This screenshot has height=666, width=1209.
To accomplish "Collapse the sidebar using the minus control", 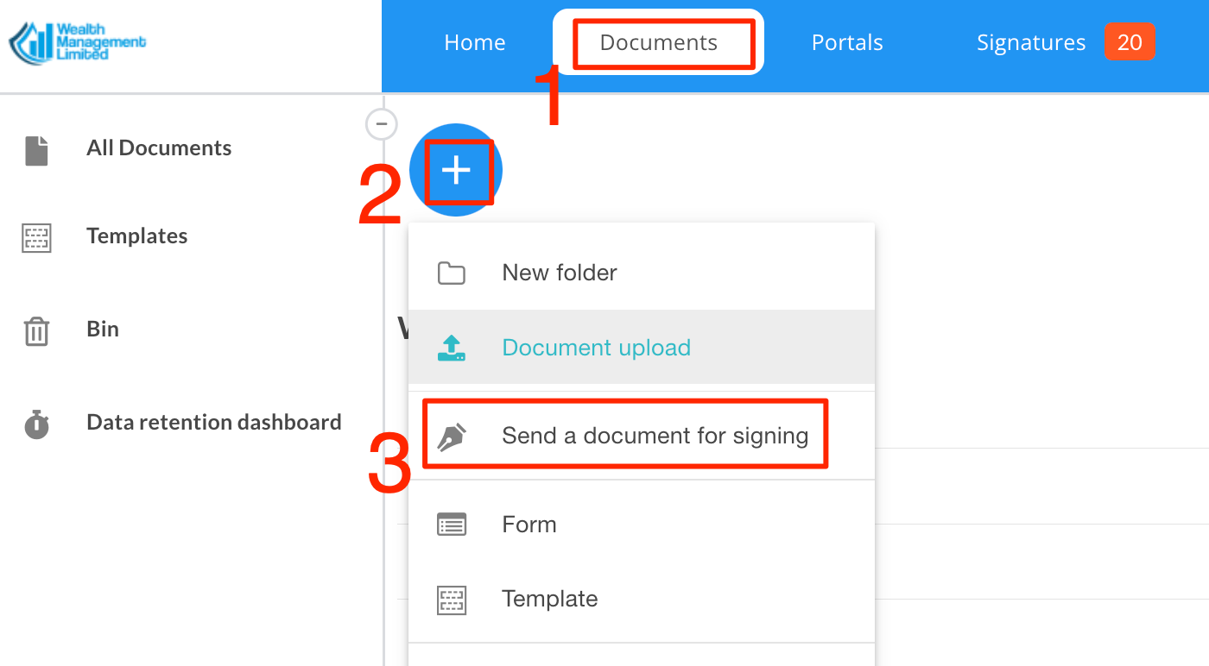I will 381,124.
